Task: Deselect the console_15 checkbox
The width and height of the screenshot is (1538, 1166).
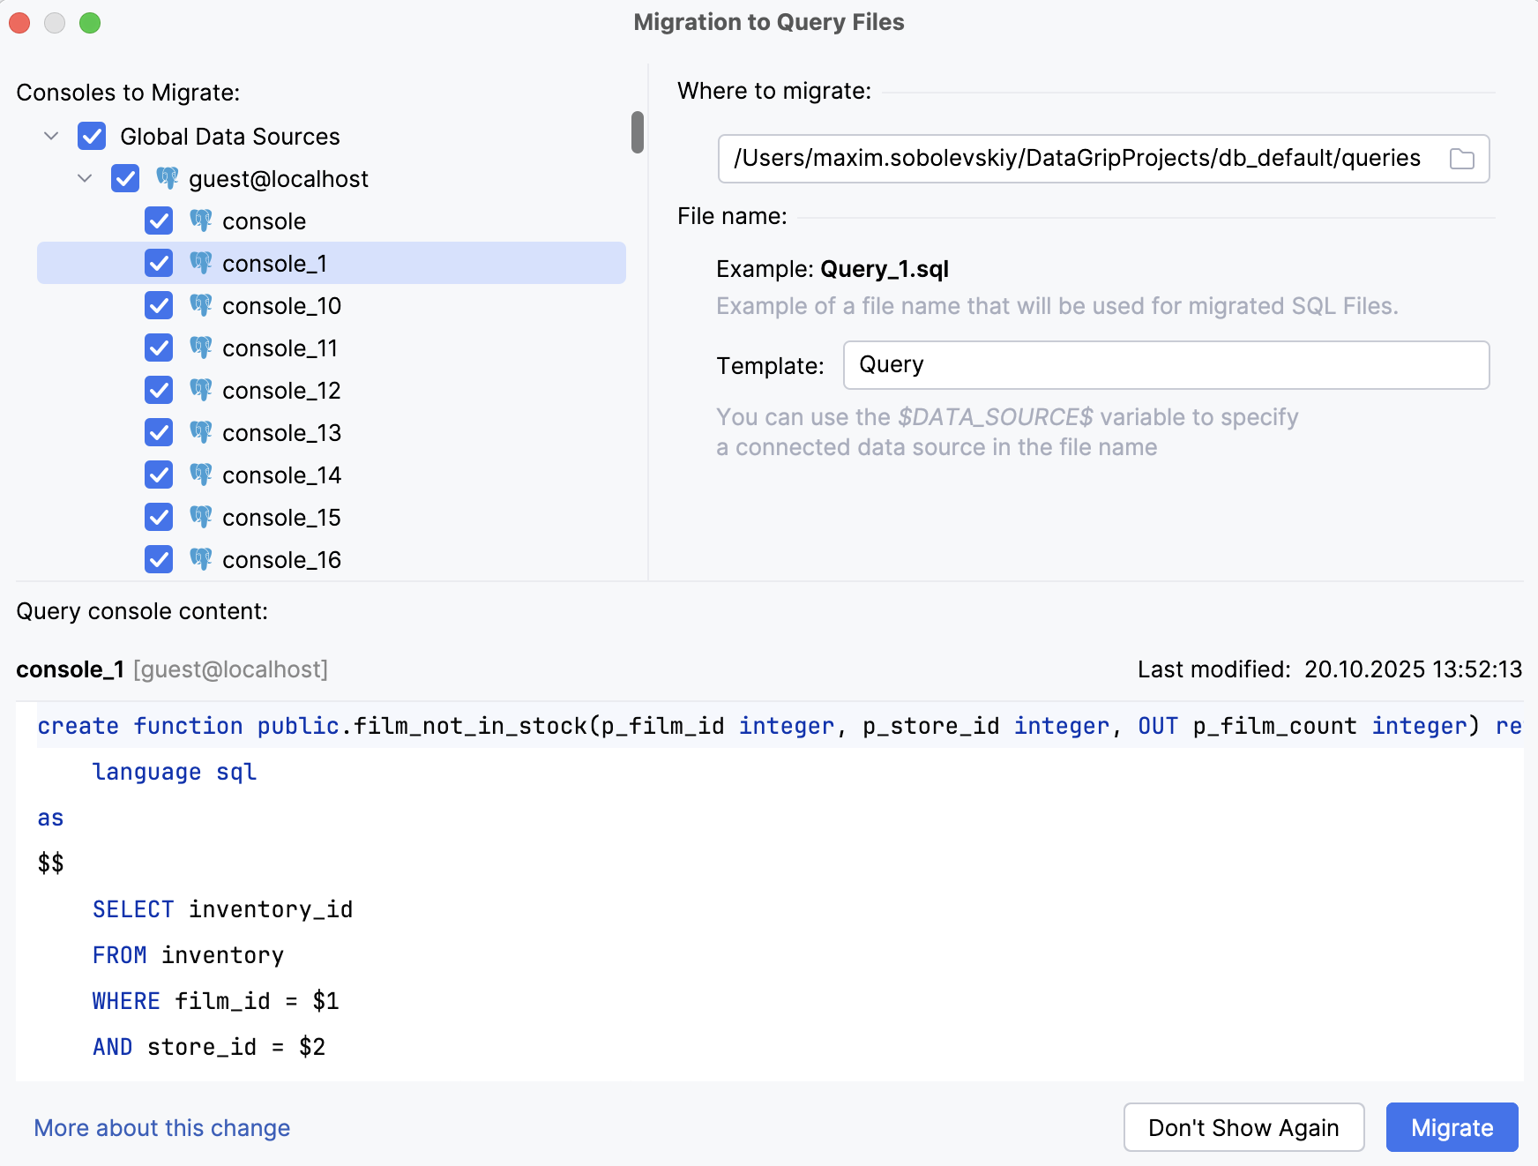Action: (x=159, y=518)
